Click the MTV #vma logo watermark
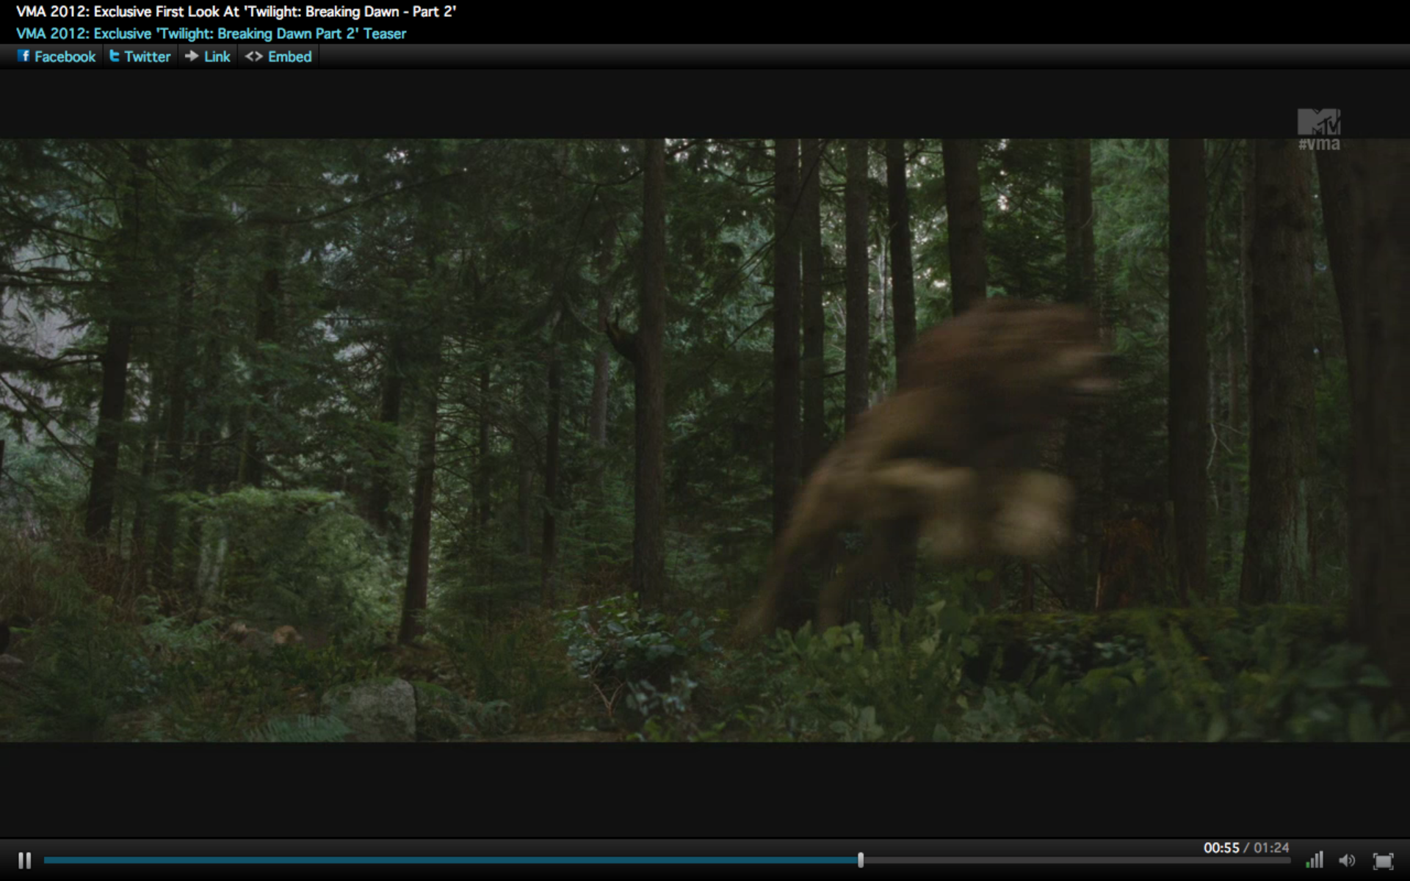 click(x=1319, y=130)
